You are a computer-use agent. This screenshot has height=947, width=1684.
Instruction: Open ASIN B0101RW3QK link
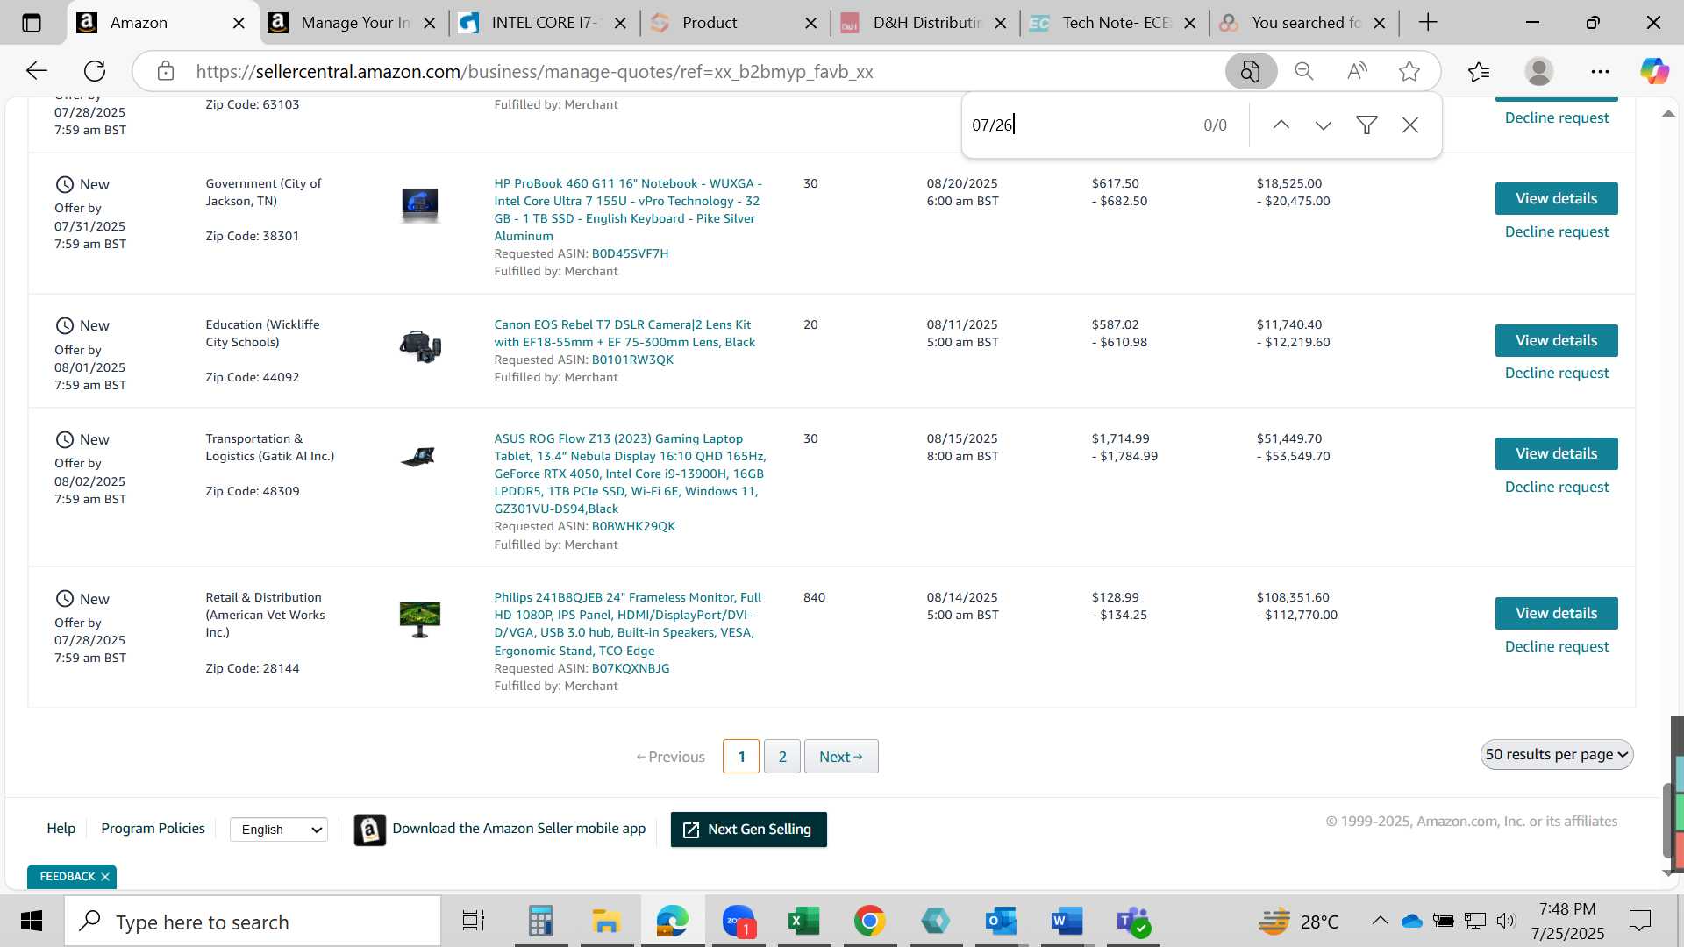pyautogui.click(x=632, y=360)
